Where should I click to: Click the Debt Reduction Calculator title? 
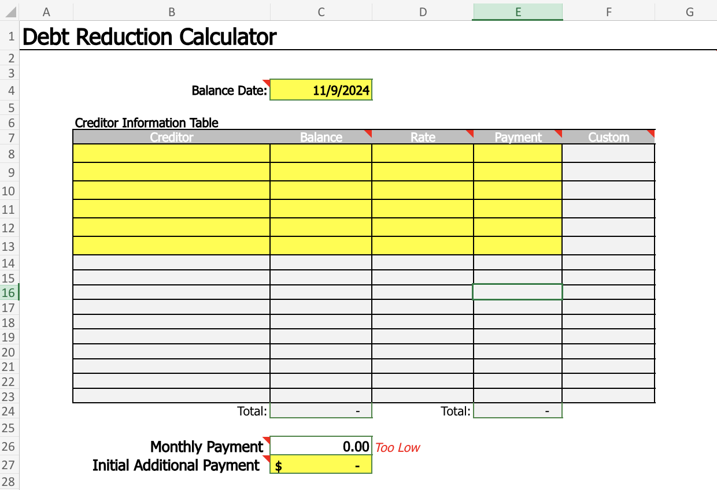tap(149, 37)
